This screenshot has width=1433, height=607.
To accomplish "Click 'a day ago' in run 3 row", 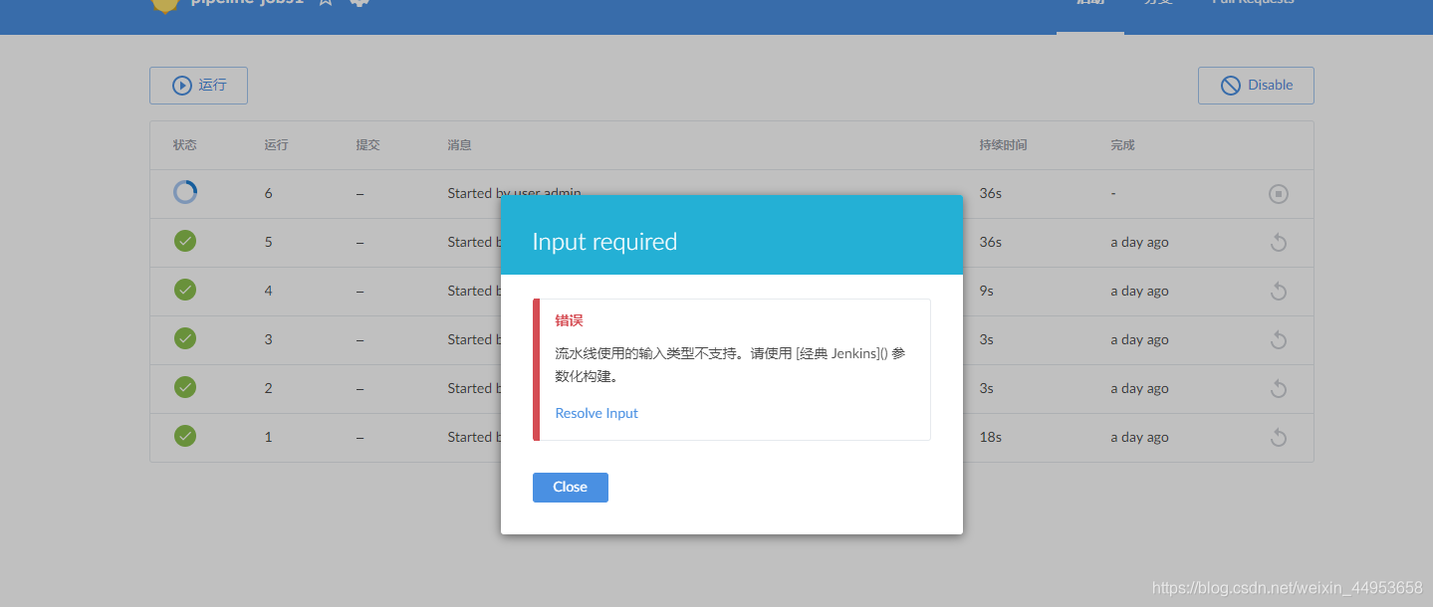I will click(1139, 340).
